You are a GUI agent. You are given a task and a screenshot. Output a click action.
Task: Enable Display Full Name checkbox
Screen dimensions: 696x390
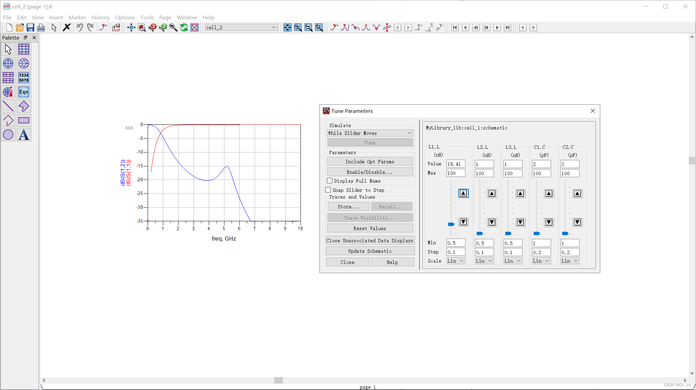pyautogui.click(x=330, y=181)
